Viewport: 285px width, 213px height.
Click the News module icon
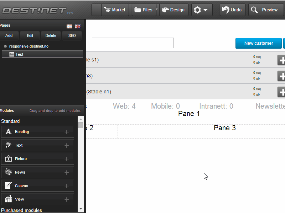coord(9,172)
